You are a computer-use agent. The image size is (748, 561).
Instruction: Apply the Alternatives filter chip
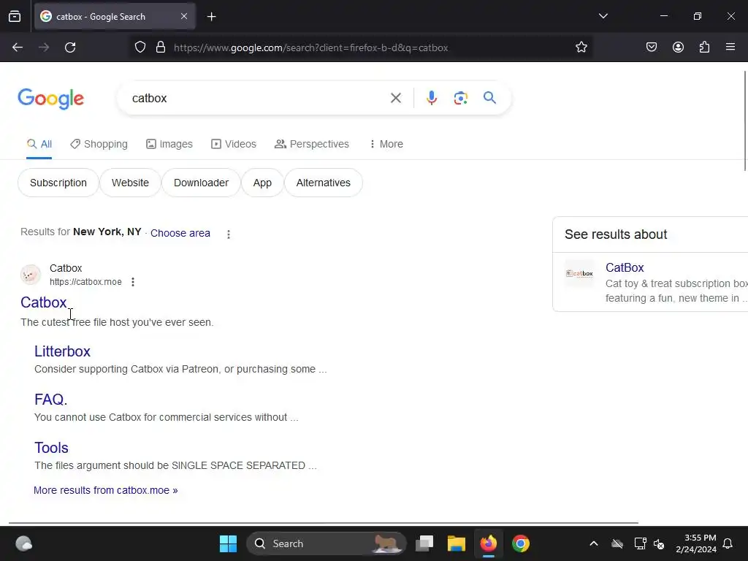click(x=324, y=183)
